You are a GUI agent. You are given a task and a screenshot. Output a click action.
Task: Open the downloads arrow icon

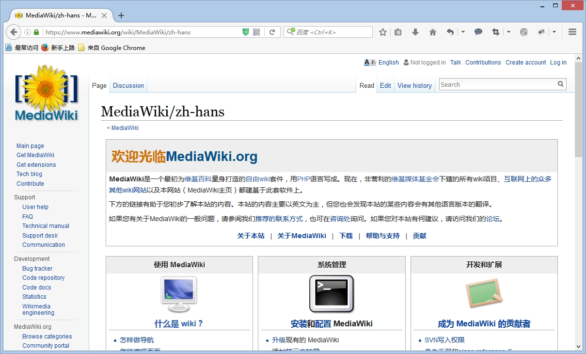[415, 32]
